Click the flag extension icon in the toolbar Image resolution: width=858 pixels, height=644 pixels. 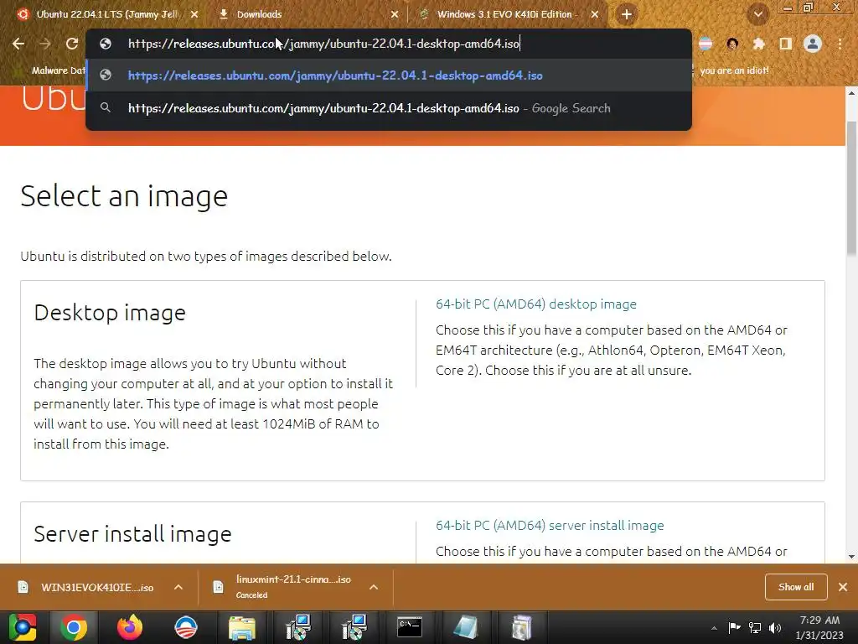pyautogui.click(x=706, y=44)
